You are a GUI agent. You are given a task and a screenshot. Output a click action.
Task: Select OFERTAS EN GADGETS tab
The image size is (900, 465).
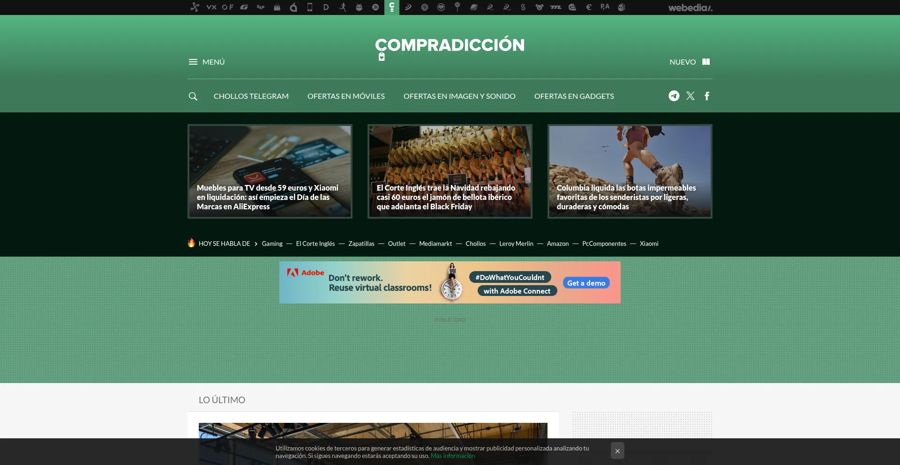pyautogui.click(x=574, y=96)
